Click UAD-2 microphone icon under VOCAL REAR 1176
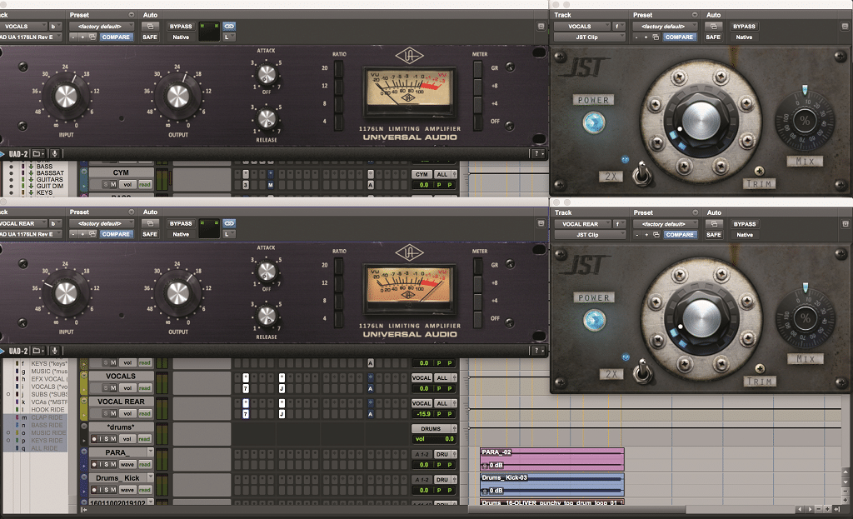 click(54, 351)
